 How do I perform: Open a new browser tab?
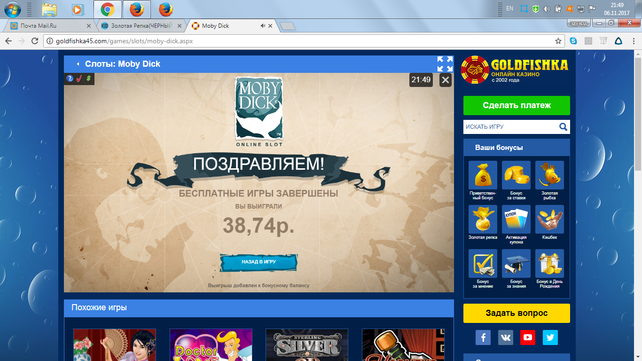click(x=287, y=26)
